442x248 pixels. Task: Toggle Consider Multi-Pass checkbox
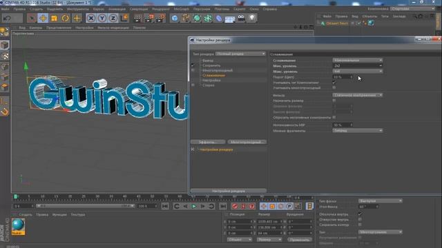coord(334,87)
